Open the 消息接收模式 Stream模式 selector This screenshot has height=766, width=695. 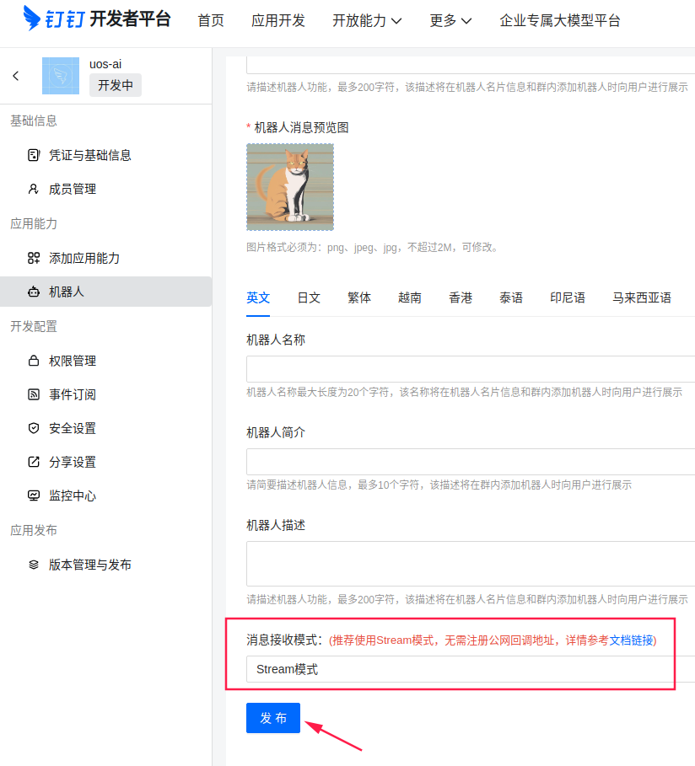tap(471, 669)
